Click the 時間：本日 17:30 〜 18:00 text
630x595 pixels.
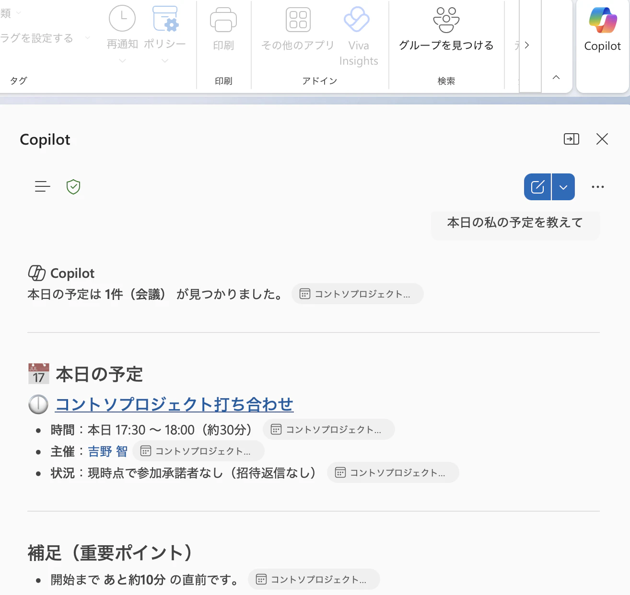[152, 430]
